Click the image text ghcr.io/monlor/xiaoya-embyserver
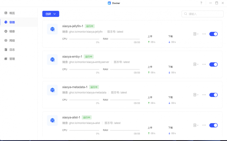 coord(89,62)
